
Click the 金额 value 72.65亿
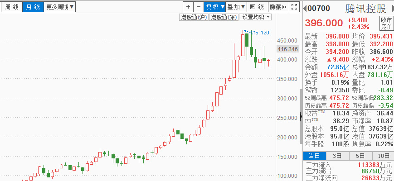(338, 67)
